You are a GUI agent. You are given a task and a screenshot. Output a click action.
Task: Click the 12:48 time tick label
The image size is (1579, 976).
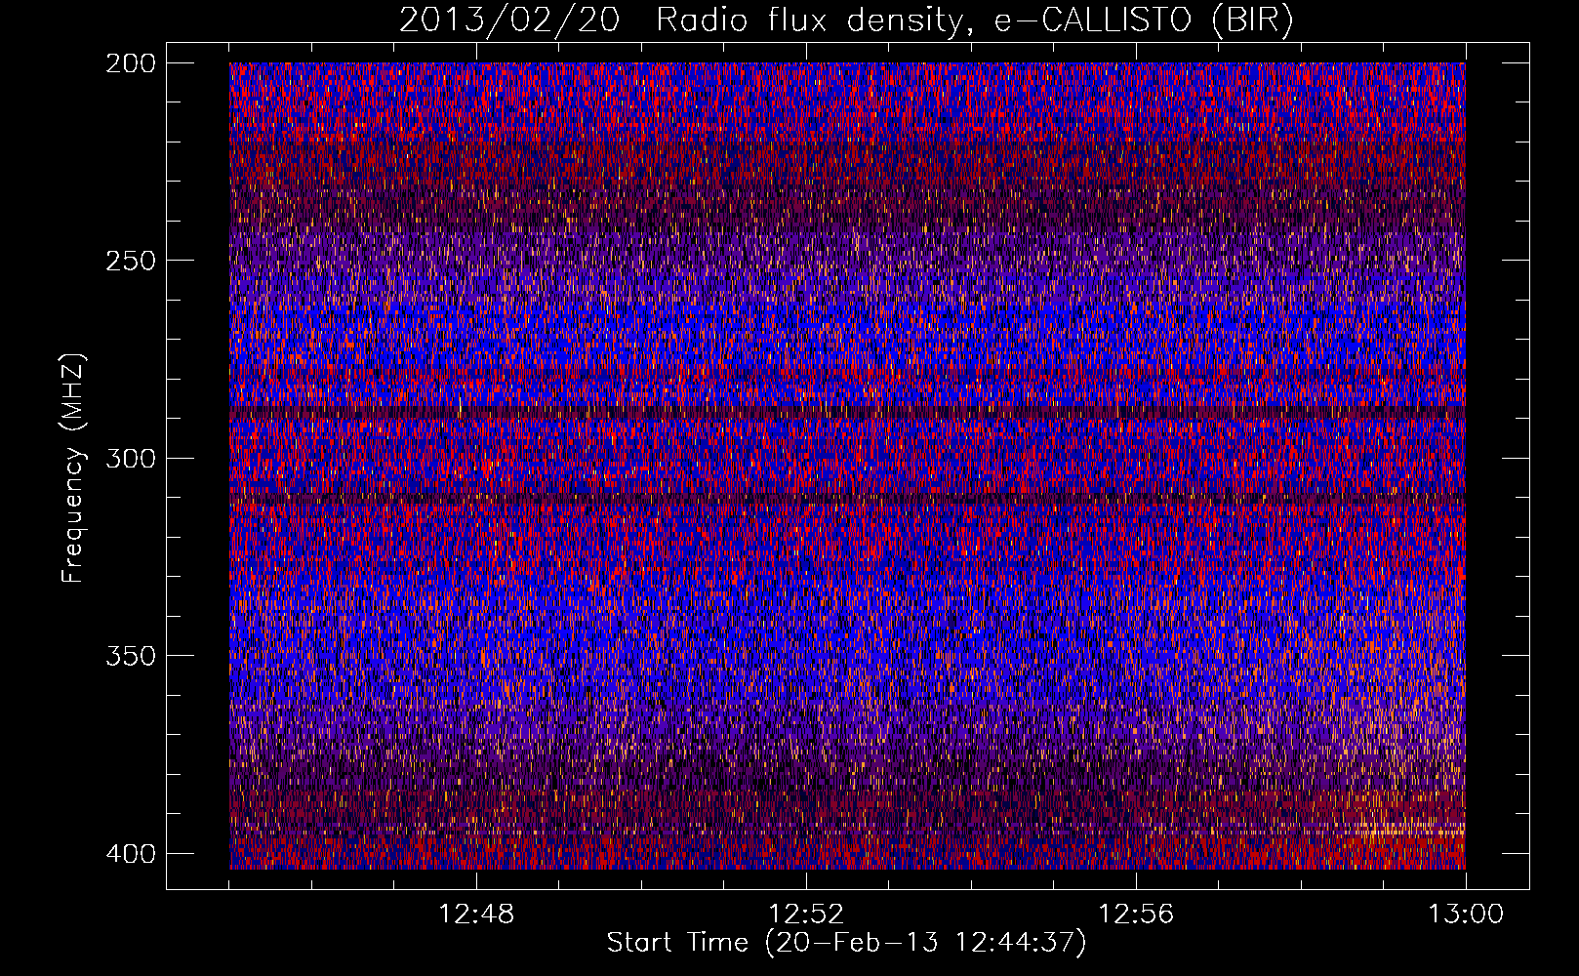(476, 915)
